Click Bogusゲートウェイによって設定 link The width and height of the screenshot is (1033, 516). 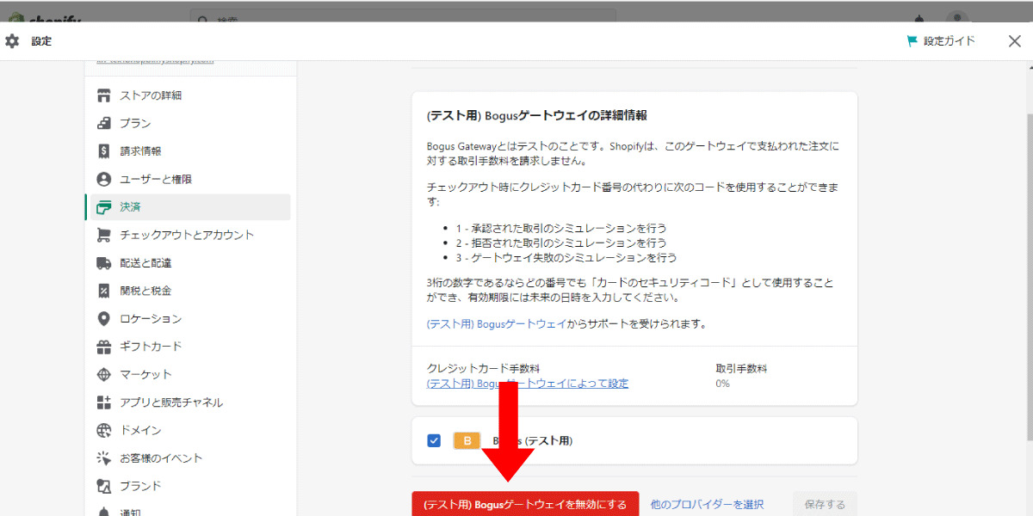(x=527, y=384)
